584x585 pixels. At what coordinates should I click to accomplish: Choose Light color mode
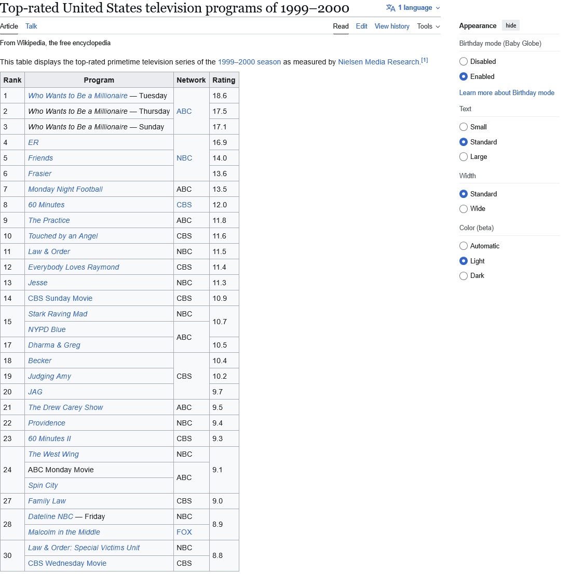point(463,261)
